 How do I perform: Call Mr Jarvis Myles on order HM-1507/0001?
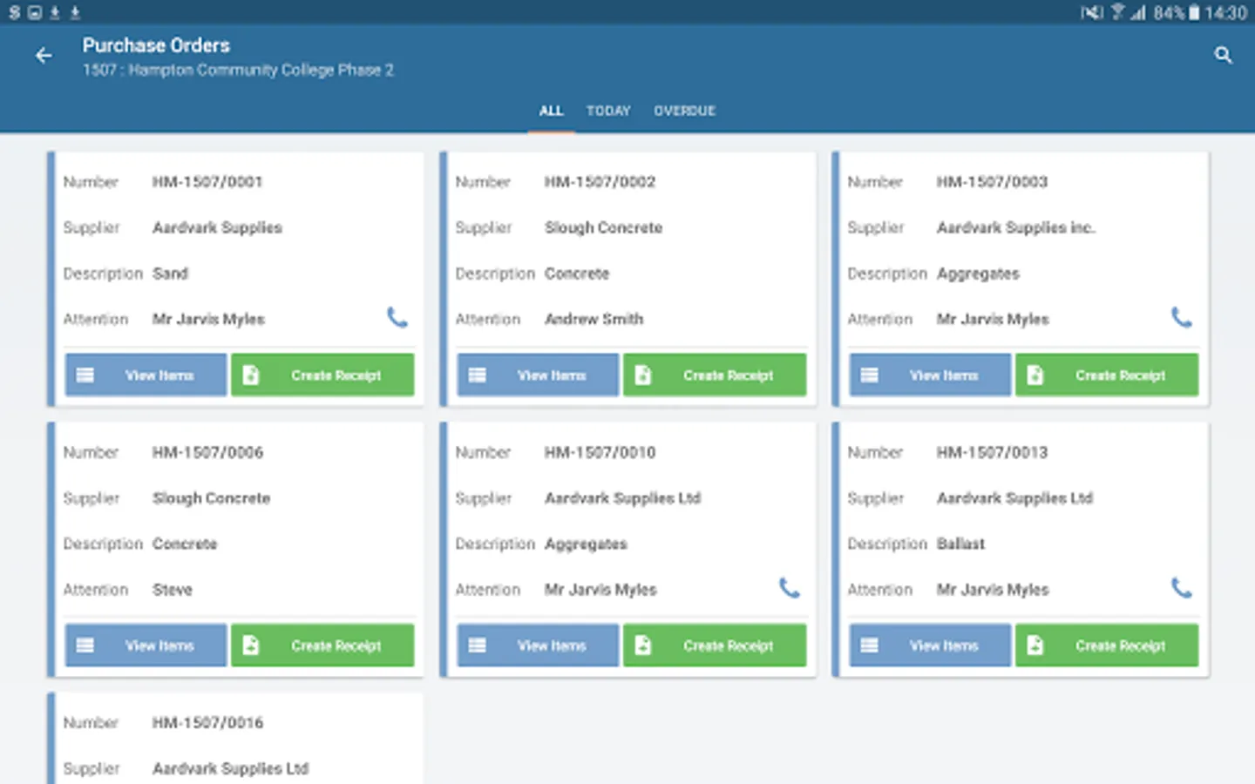coord(397,318)
